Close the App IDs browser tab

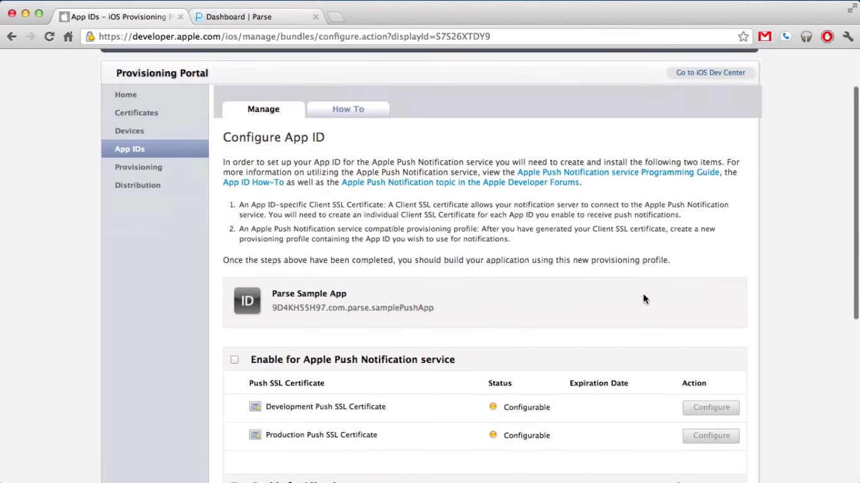(181, 17)
